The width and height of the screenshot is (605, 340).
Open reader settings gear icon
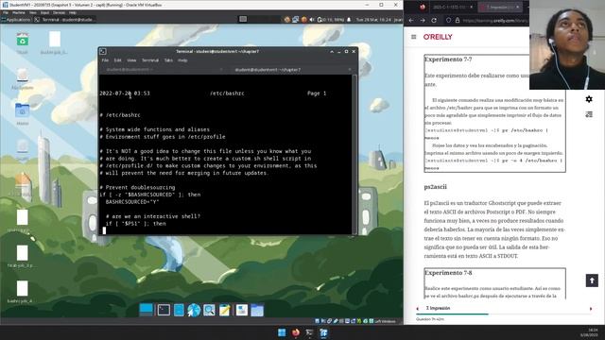coord(589,99)
